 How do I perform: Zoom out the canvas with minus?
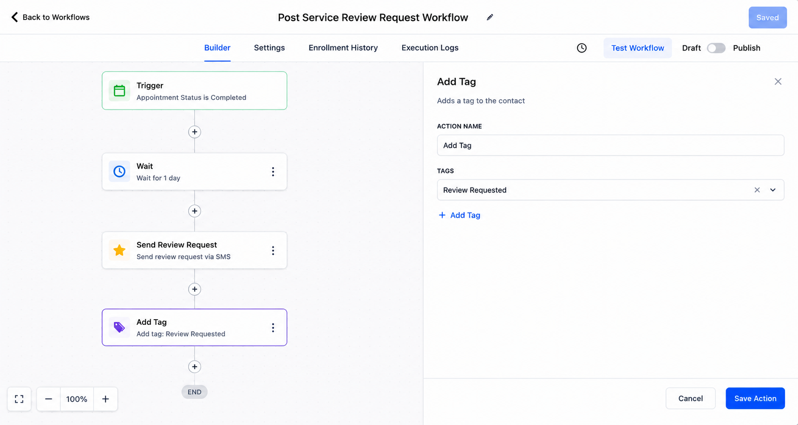[x=48, y=399]
